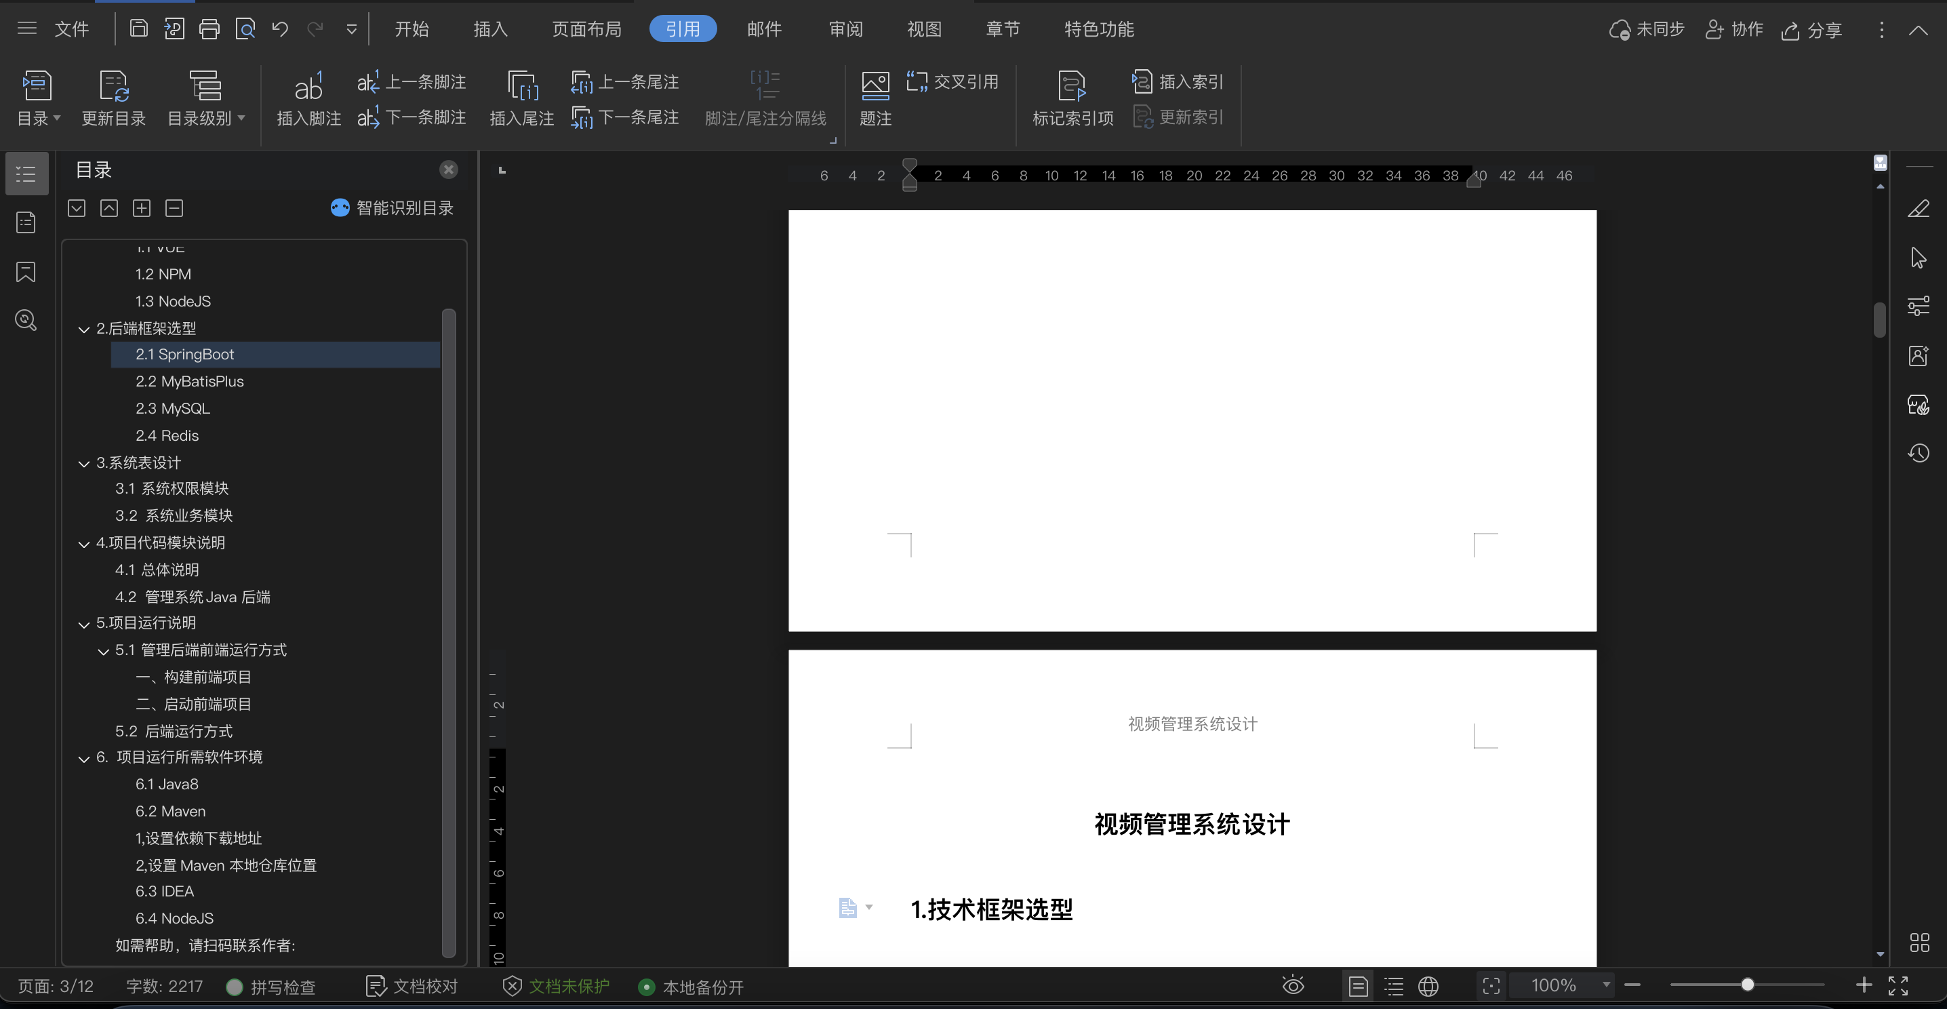Expand the 6.项目运行所需软件环境 section
This screenshot has height=1009, width=1947.
coord(82,757)
